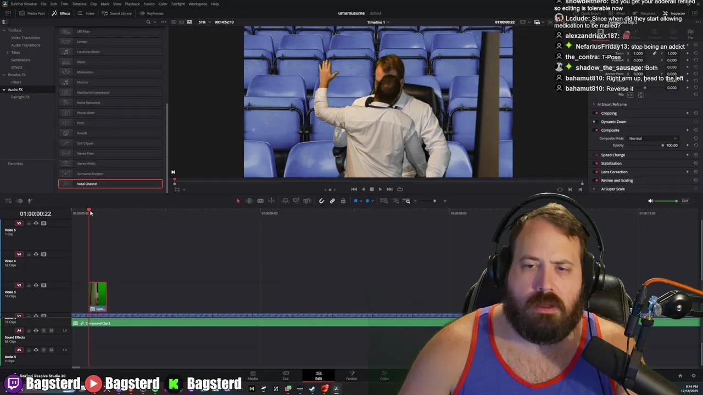The image size is (703, 395).
Task: Open the Index panel
Action: point(86,13)
